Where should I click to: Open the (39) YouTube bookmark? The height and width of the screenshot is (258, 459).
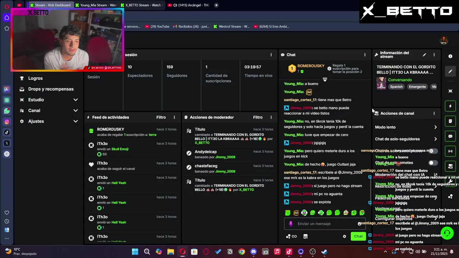pos(157,27)
